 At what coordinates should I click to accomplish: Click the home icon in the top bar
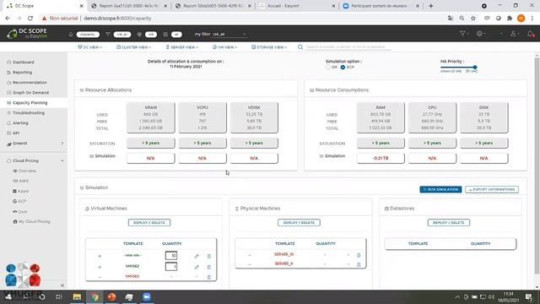coord(71,34)
